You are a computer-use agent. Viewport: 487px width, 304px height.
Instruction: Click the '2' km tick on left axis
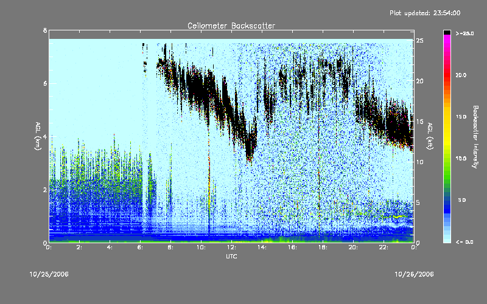tap(45, 190)
